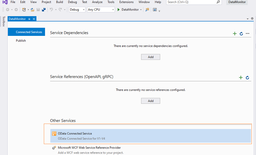Open the Debug configuration dropdown
The image size is (256, 155).
pos(77,10)
